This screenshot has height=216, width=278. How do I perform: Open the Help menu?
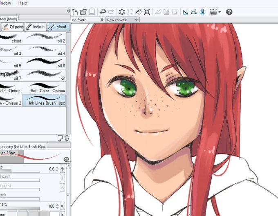click(23, 3)
